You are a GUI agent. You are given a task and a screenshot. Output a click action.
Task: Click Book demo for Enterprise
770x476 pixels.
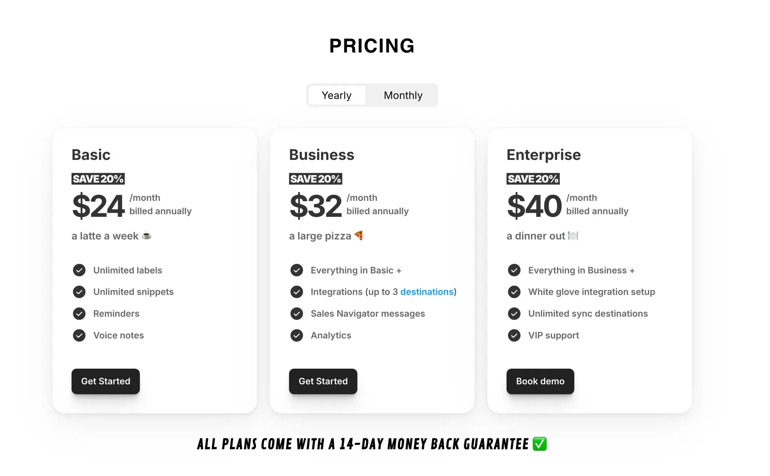click(x=540, y=381)
